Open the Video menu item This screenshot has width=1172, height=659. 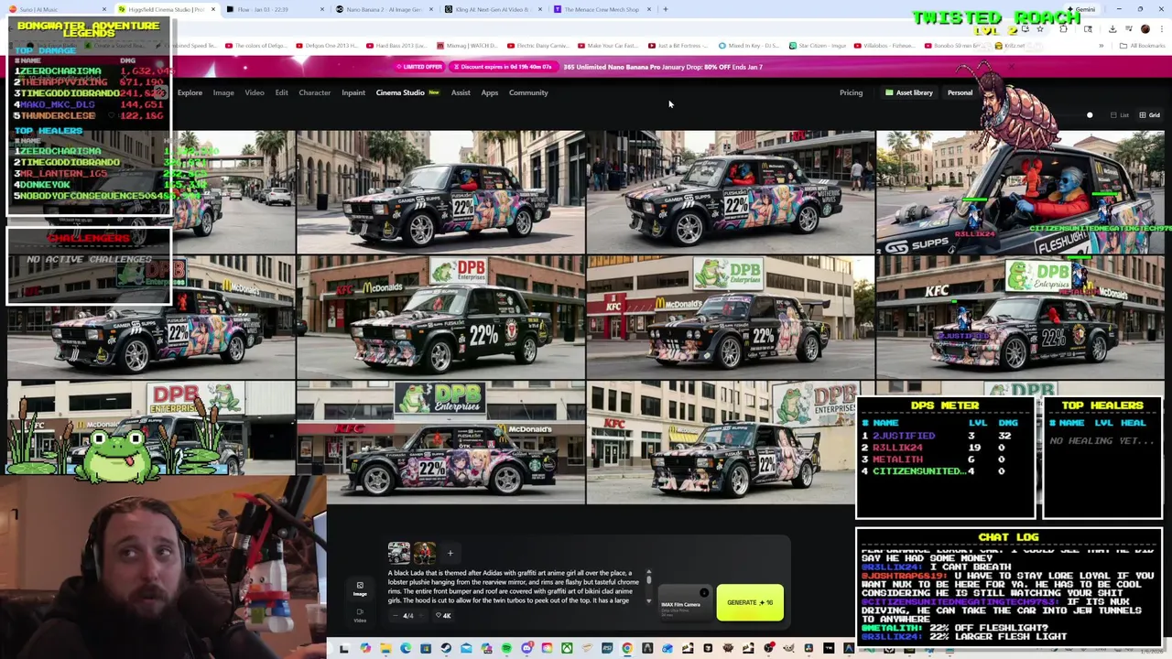click(255, 92)
